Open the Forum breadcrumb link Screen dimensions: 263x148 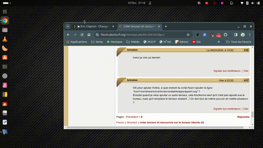point(120,122)
